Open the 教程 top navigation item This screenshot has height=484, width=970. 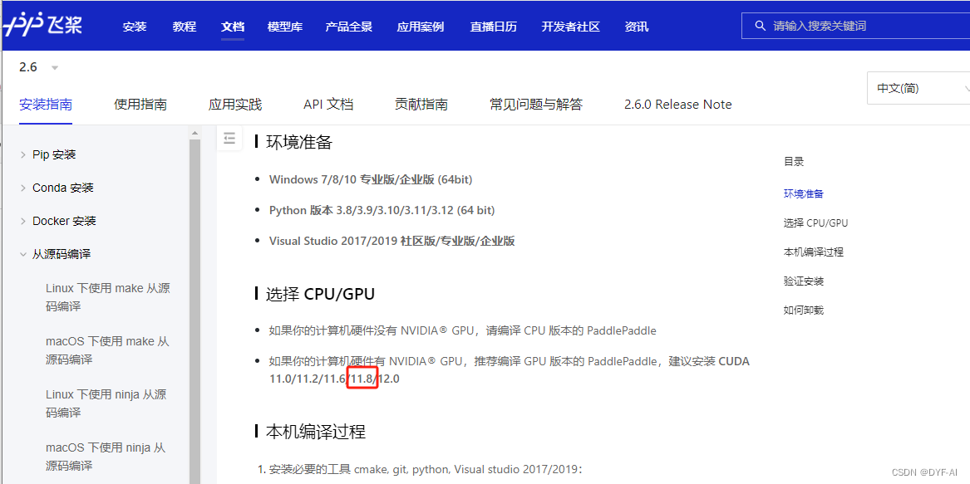(185, 27)
